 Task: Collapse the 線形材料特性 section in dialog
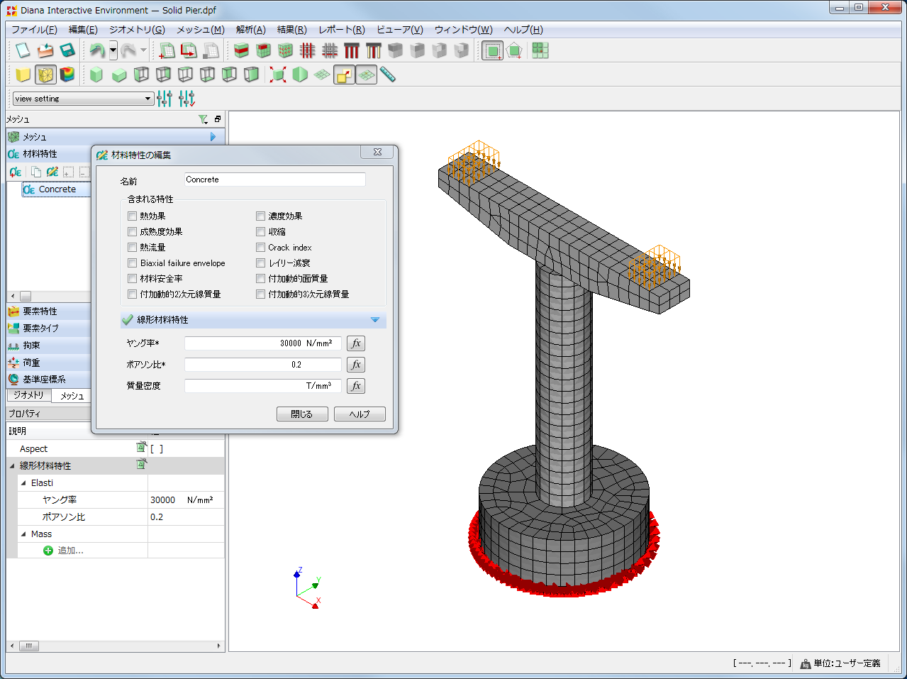point(375,320)
